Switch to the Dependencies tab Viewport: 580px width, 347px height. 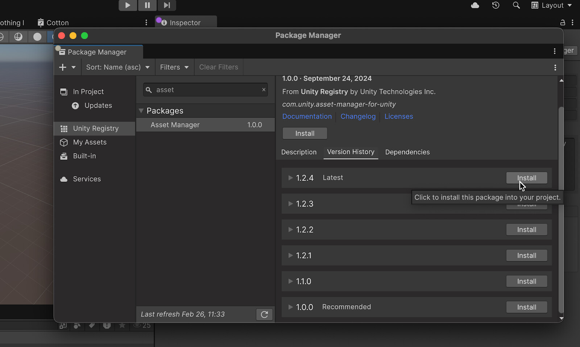click(407, 152)
